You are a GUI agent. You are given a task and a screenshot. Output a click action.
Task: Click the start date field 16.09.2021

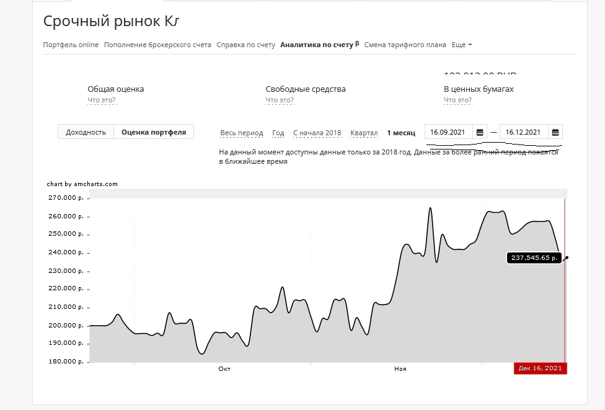coord(448,132)
